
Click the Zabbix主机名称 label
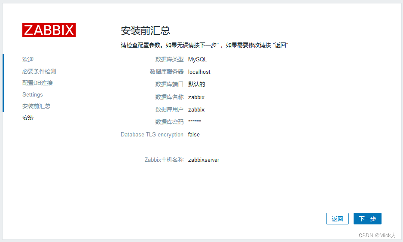pyautogui.click(x=164, y=160)
